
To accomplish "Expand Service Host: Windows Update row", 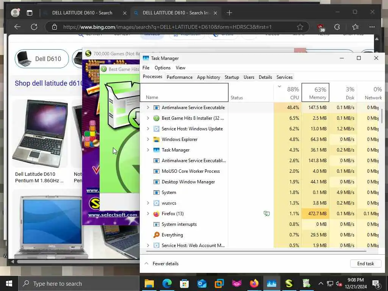I will coord(148,129).
